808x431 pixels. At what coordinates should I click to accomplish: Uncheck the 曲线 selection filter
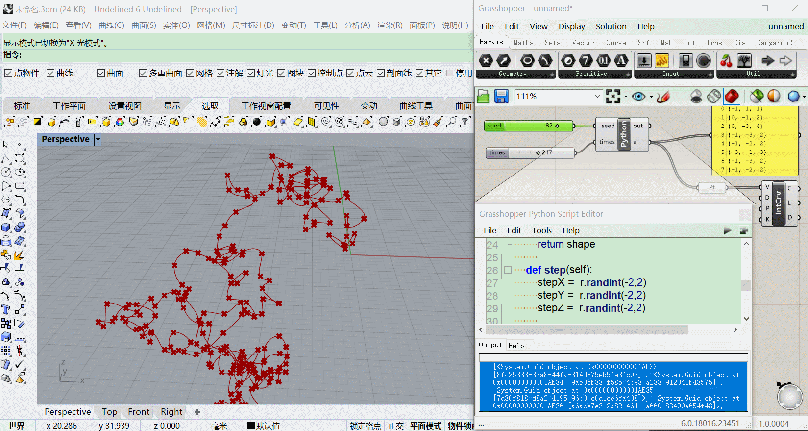[50, 73]
